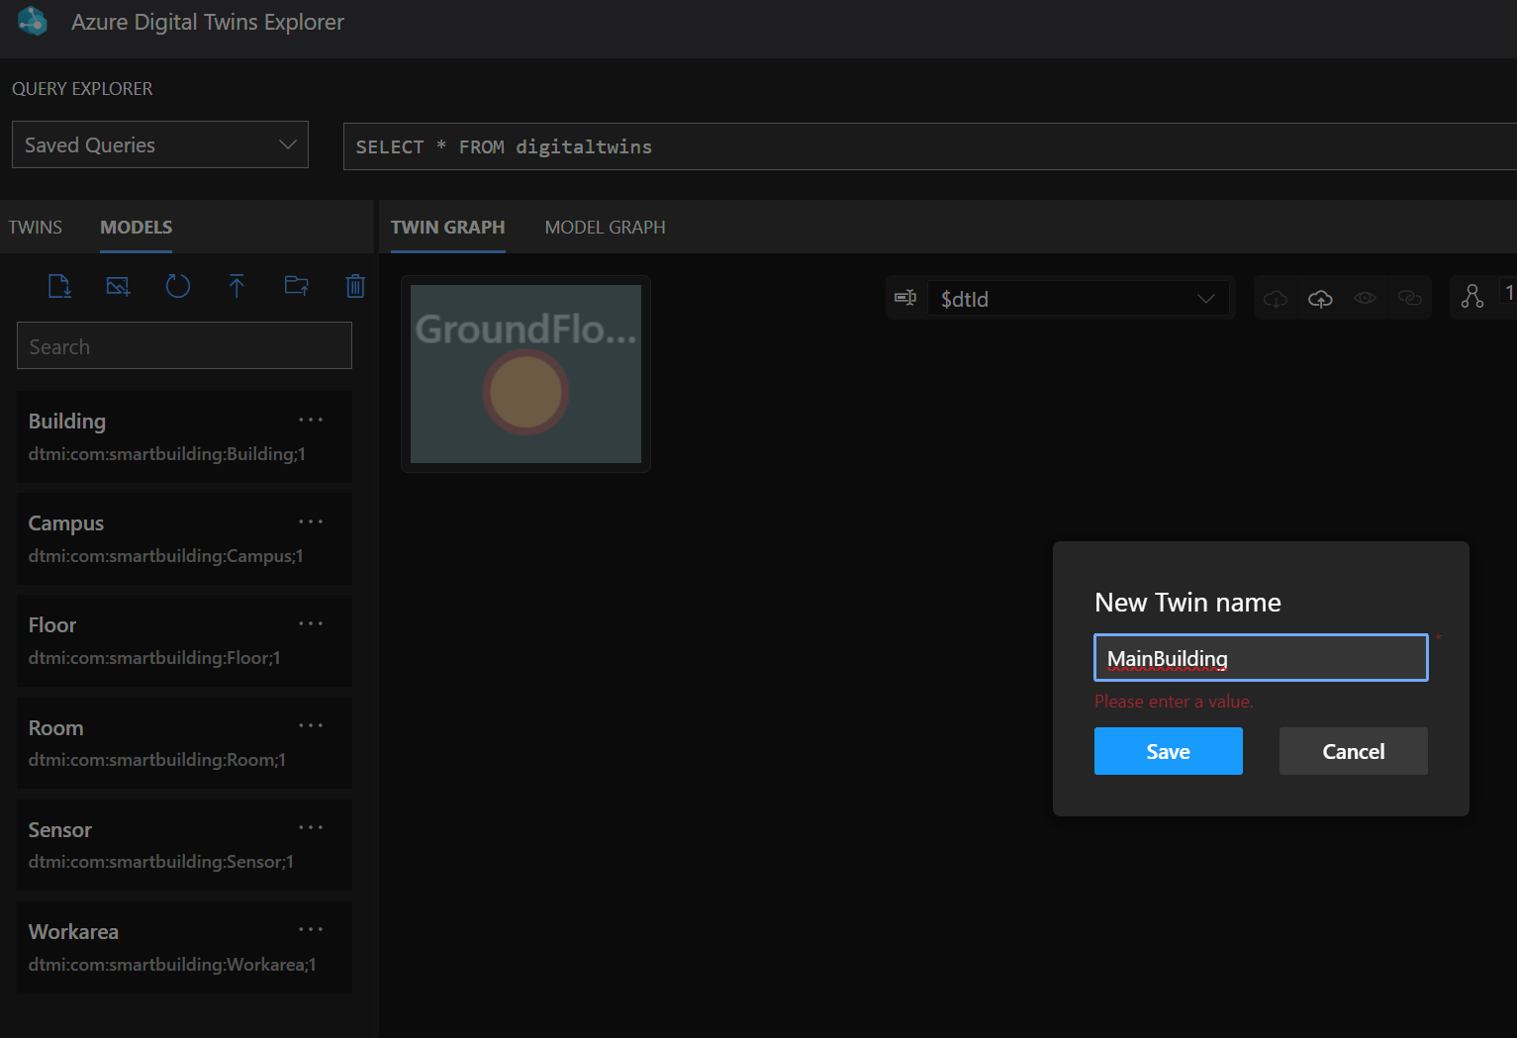Click the GroundFlo... twin node circle

pyautogui.click(x=525, y=392)
